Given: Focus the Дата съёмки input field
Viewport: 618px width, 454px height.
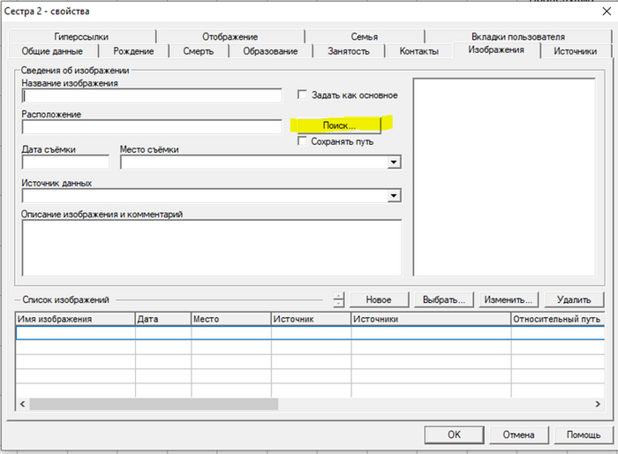Looking at the screenshot, I should (65, 163).
